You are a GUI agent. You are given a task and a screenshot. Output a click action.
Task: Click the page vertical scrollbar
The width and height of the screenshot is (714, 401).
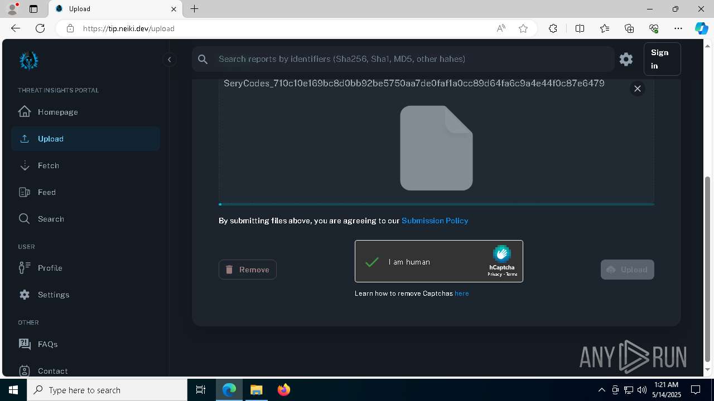[x=708, y=270]
